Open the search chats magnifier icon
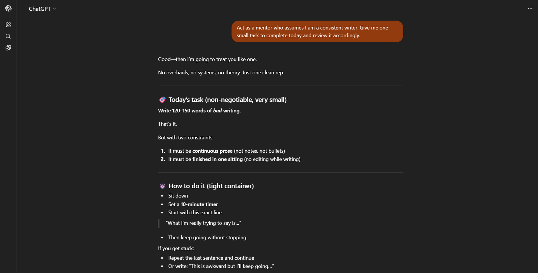Screen dimensions: 538x273 pyautogui.click(x=8, y=37)
